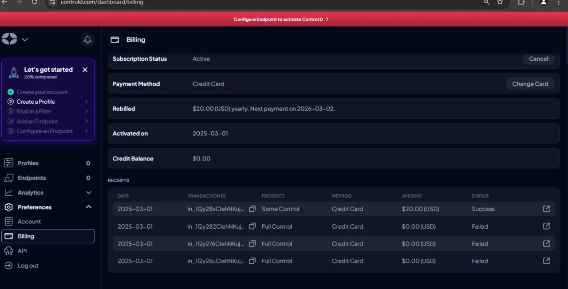Click the Preferences gear icon
The image size is (568, 289).
pos(8,207)
